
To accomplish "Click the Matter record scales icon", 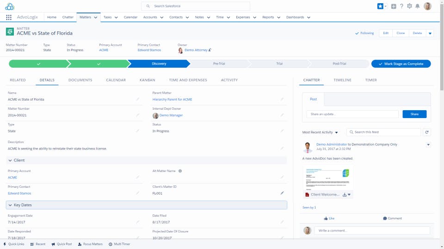I will [x=10, y=31].
